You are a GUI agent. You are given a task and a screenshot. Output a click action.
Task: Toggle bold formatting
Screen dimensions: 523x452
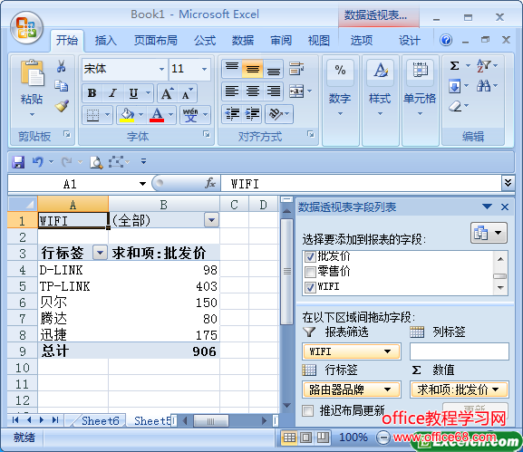point(92,93)
